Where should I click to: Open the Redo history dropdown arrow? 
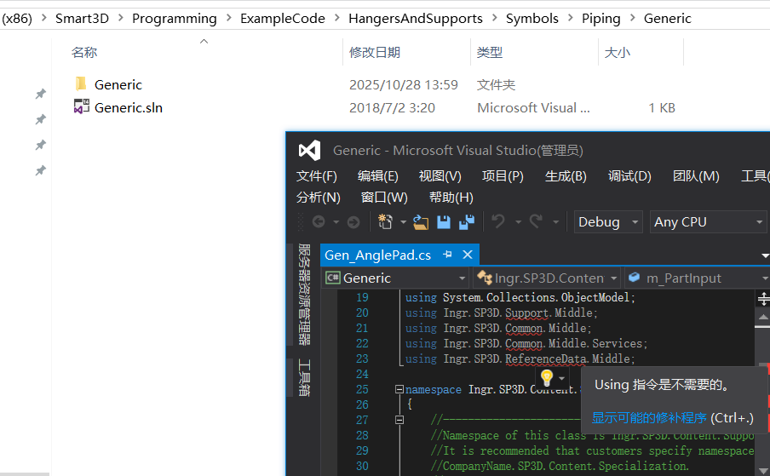(555, 222)
